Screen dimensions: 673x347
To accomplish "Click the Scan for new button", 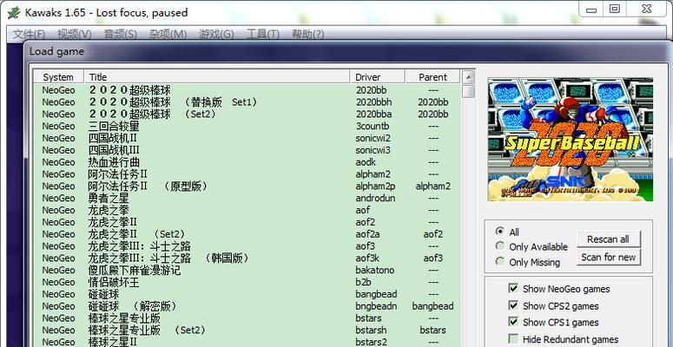I will coord(608,258).
